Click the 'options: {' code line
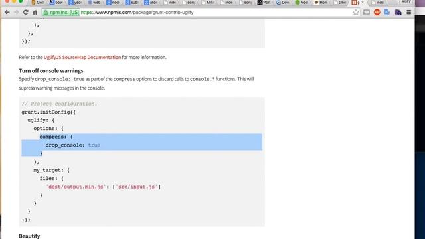Image resolution: width=425 pixels, height=239 pixels. [48, 128]
